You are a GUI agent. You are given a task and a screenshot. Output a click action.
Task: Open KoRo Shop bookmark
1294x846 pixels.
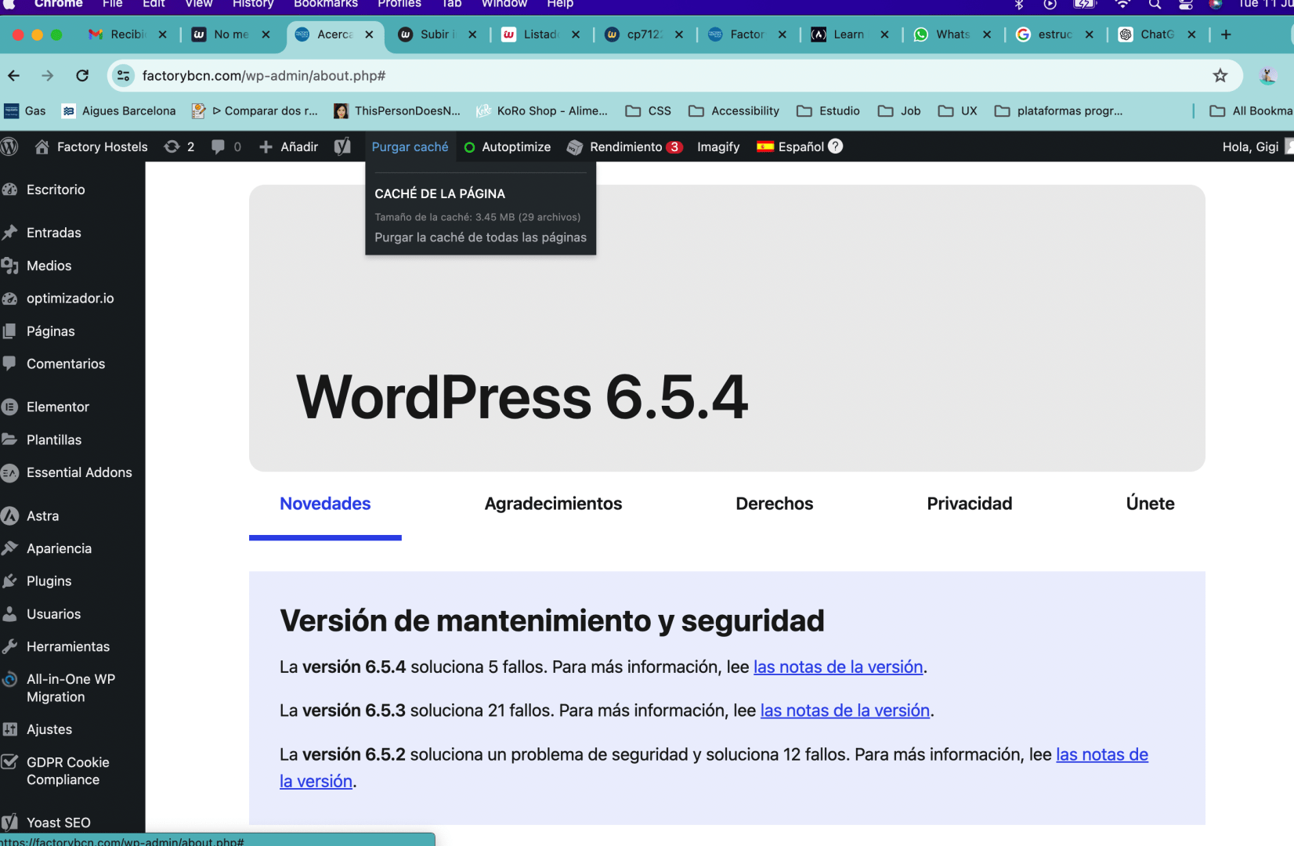tap(542, 110)
